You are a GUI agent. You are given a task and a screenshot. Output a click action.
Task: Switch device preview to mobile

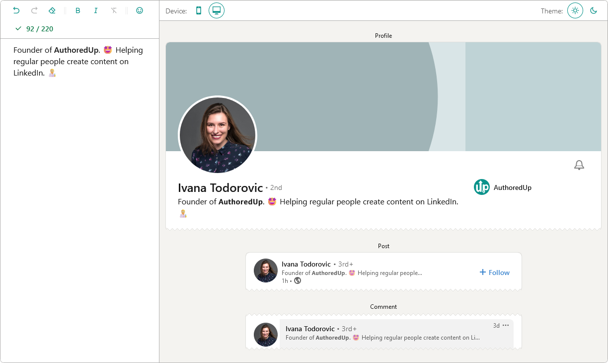pos(199,10)
